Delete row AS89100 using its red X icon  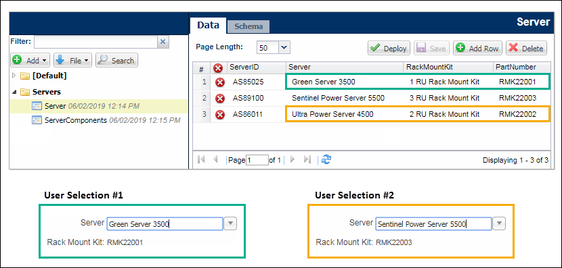[x=219, y=99]
